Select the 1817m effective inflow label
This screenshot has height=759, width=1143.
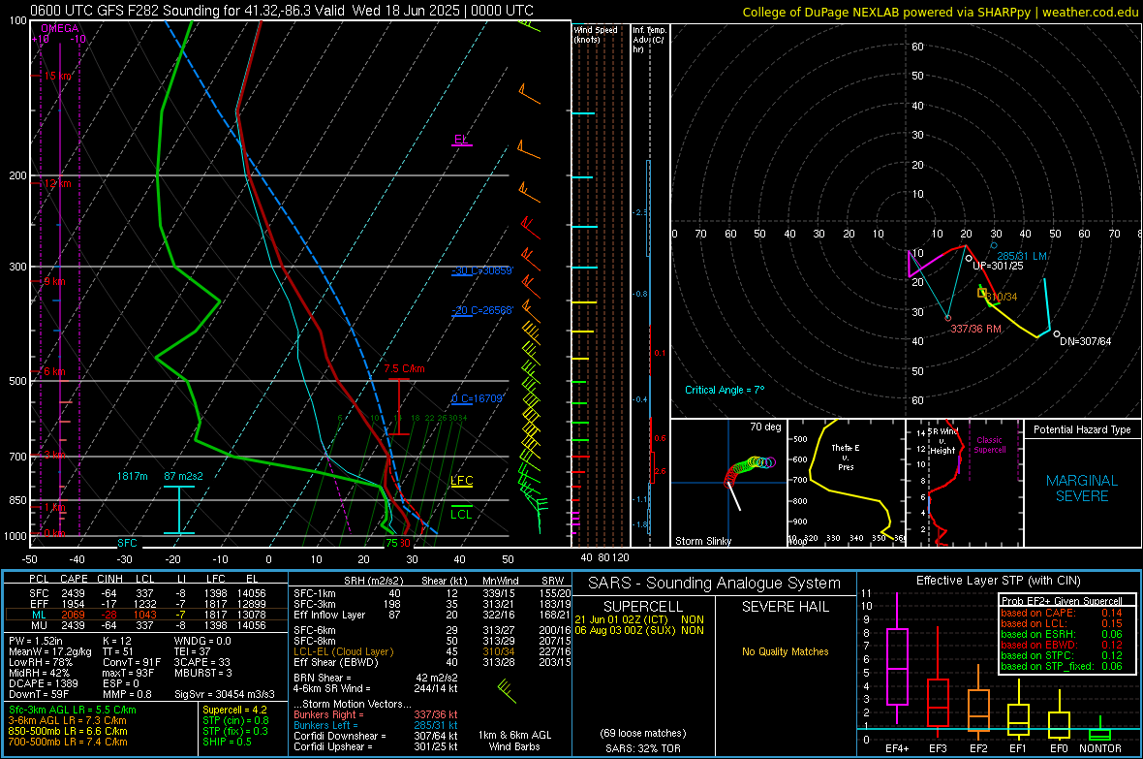132,476
